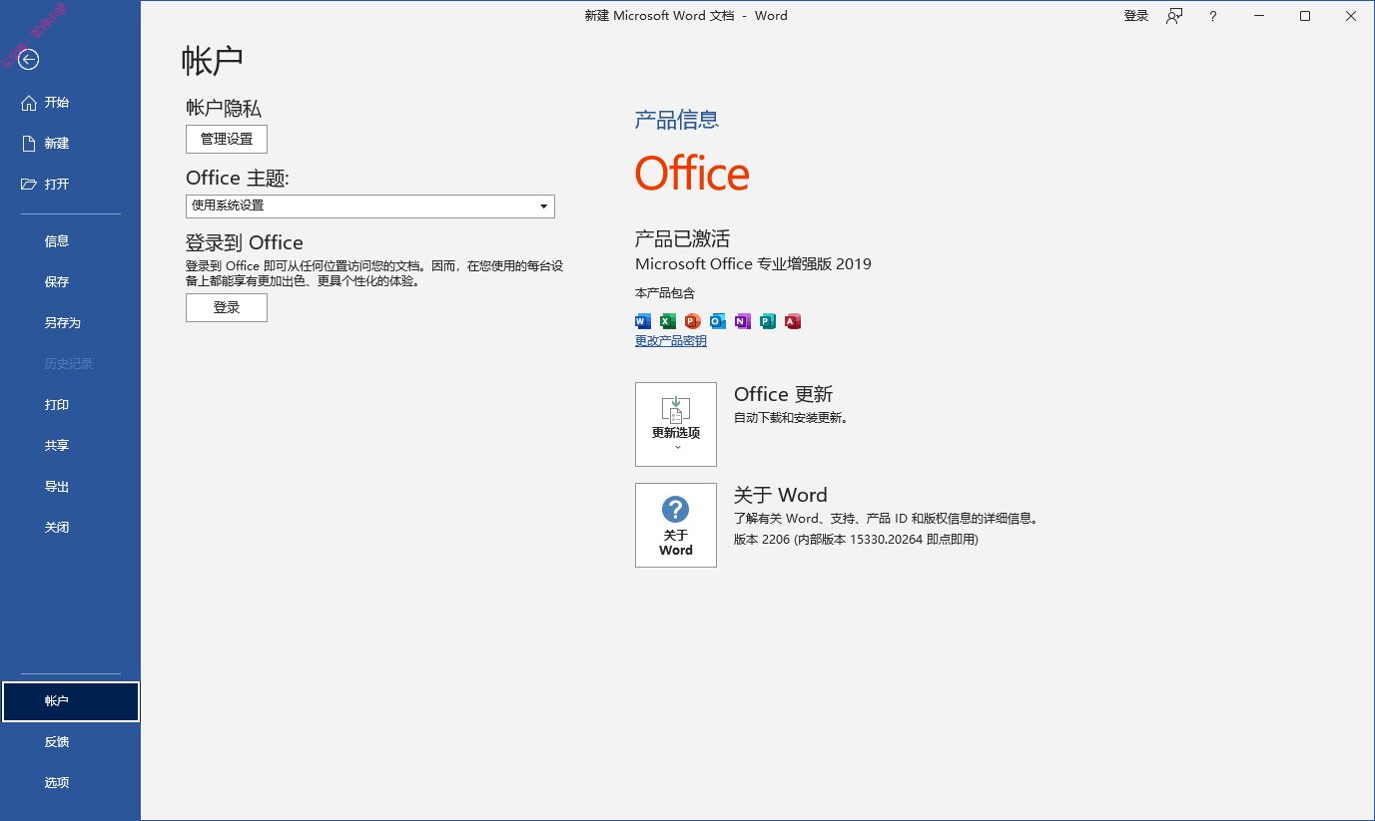Click the PowerPoint app icon

(x=693, y=321)
